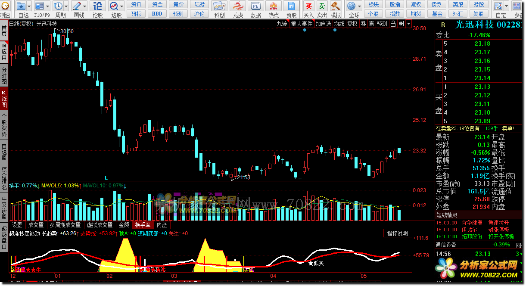The image size is (526, 286).
Task: Expand the 周期 period dropdown arrow
Action: coord(65,6)
